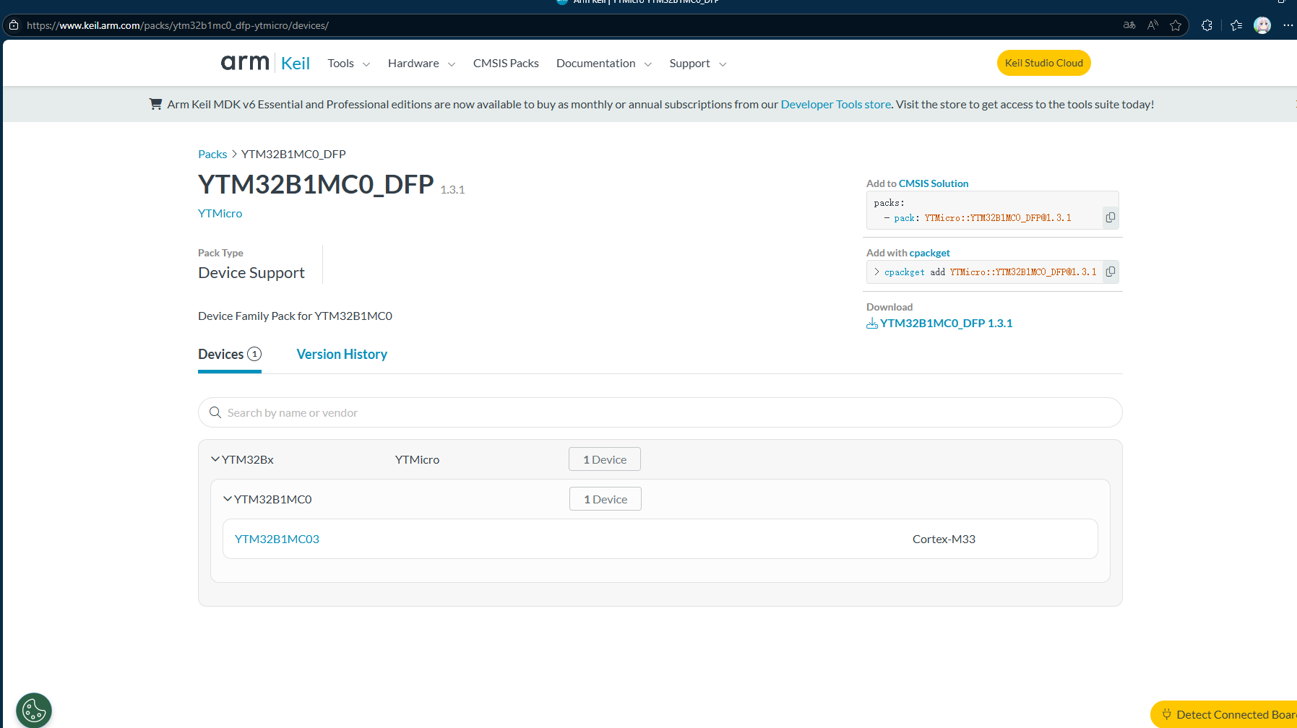The width and height of the screenshot is (1297, 728).
Task: Open the Hardware dropdown menu
Action: (422, 64)
